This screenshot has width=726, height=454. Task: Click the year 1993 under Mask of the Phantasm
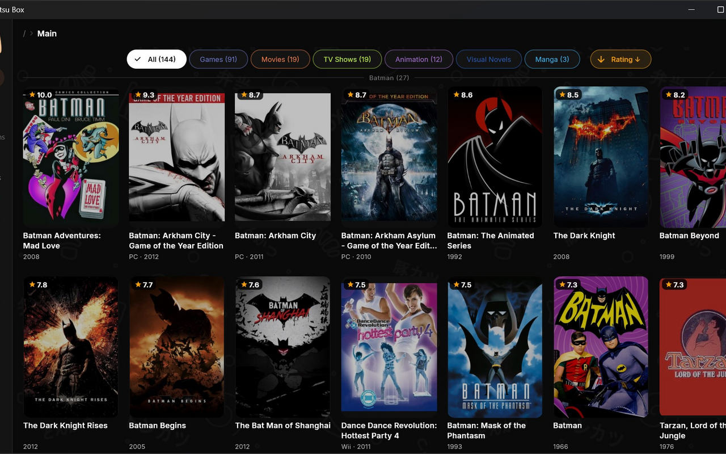[x=455, y=447]
